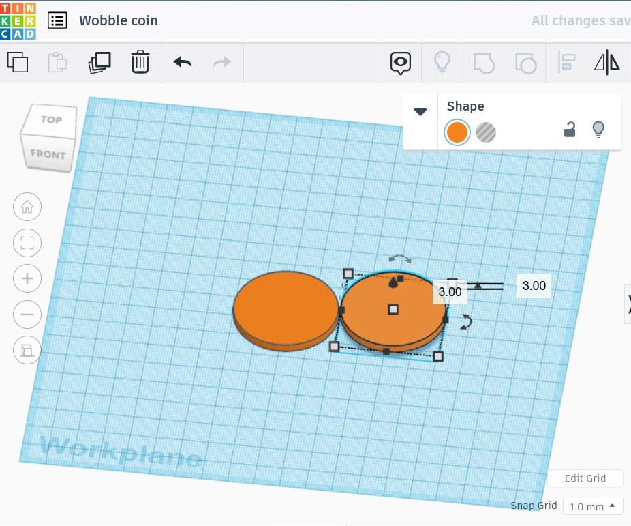Click the Edit Grid button

[x=585, y=478]
